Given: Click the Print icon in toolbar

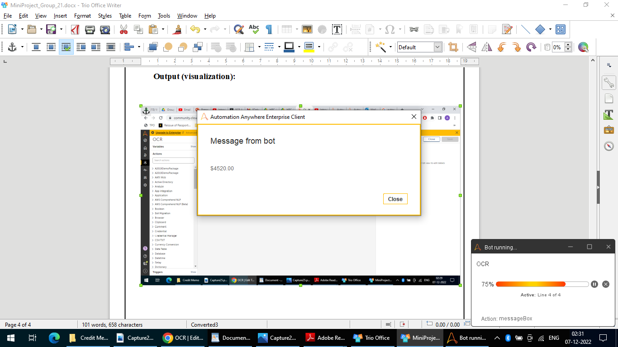Looking at the screenshot, I should click(90, 29).
